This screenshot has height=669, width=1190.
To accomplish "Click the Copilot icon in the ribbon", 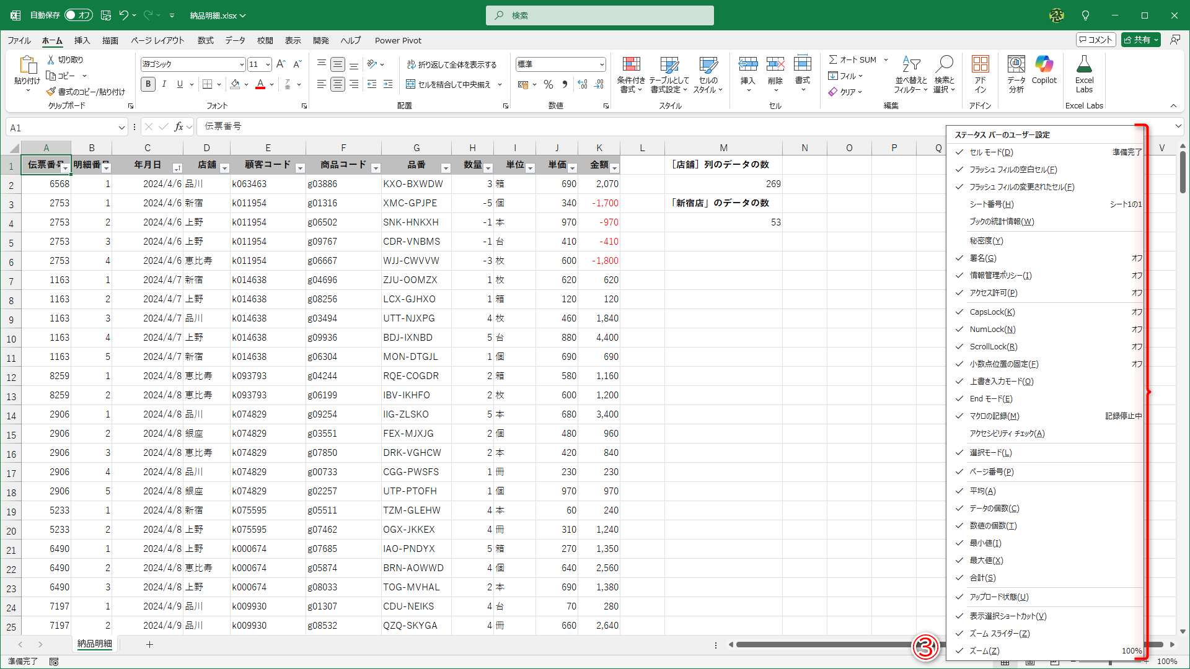I will 1044,65.
